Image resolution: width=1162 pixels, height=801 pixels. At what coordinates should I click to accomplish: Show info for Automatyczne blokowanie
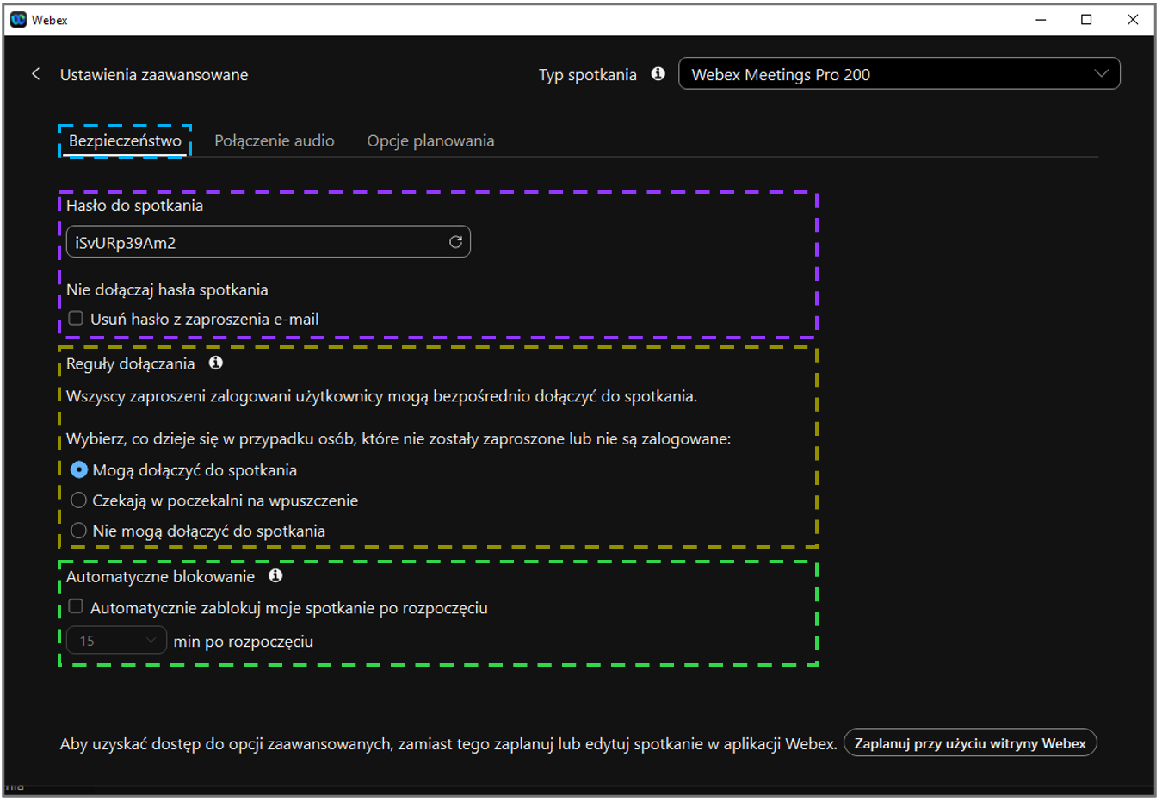click(275, 575)
